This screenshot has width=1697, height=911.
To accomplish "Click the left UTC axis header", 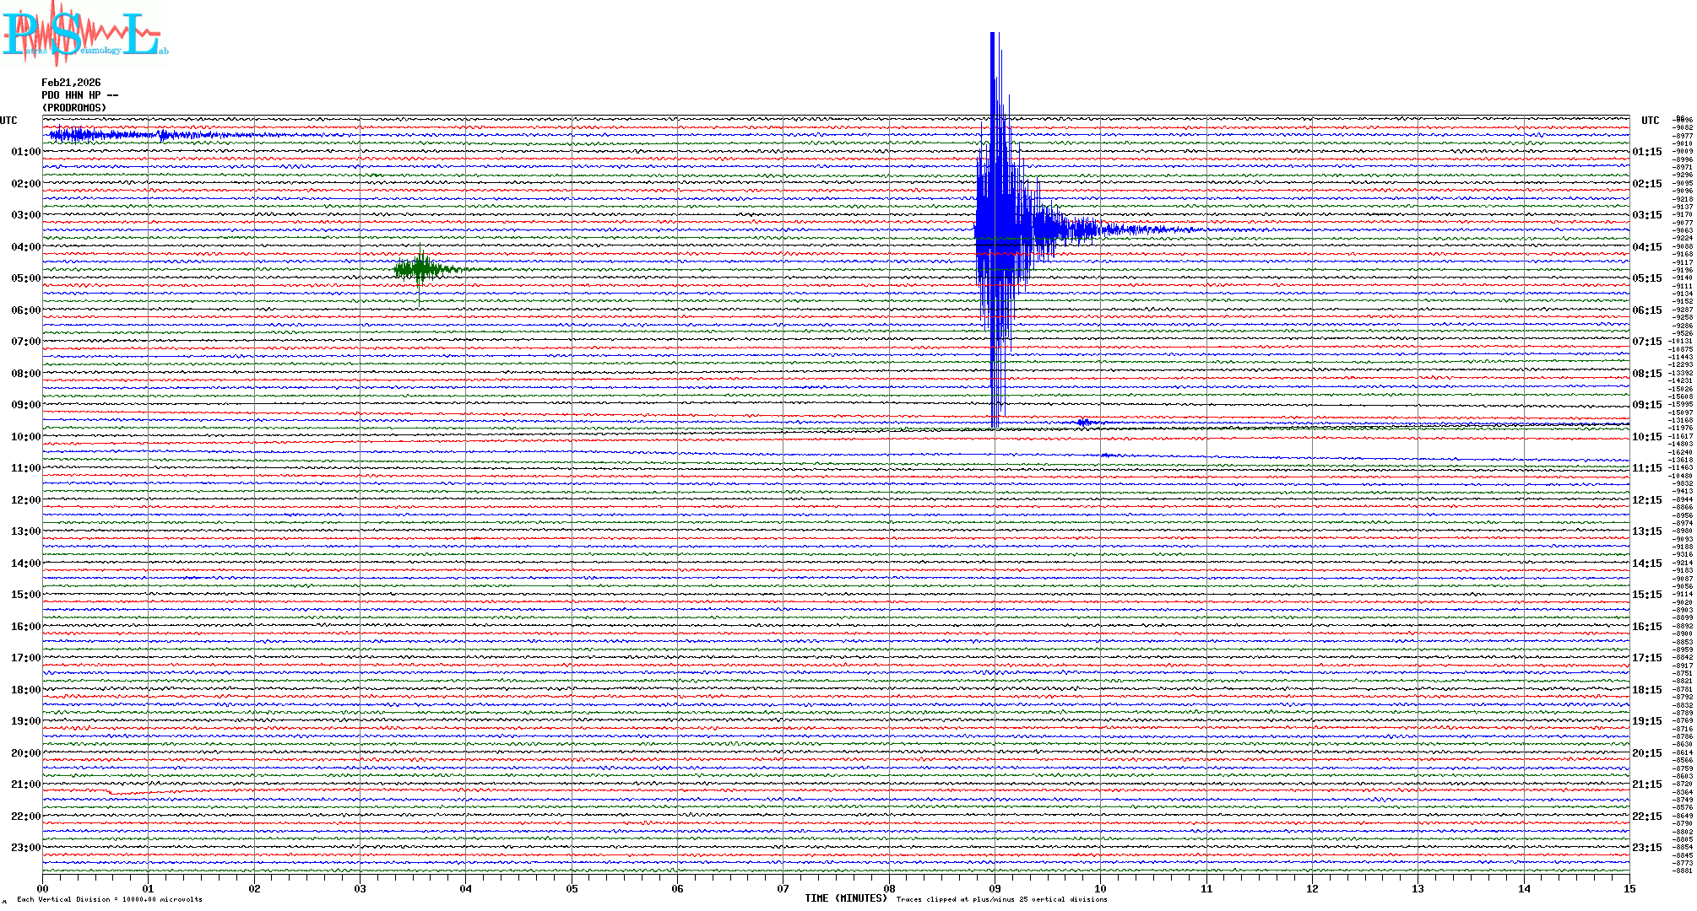I will coord(8,121).
